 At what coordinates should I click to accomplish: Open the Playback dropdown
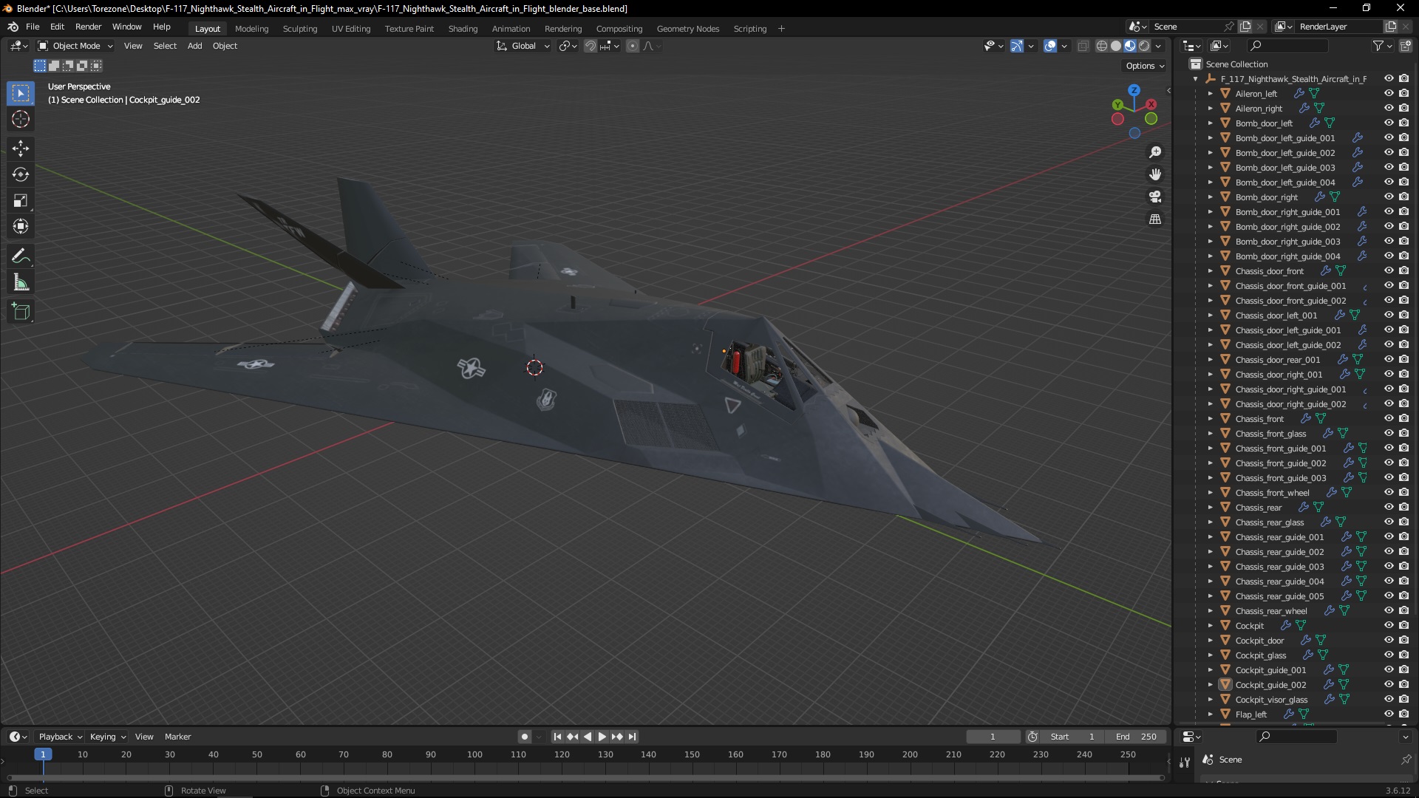pyautogui.click(x=60, y=737)
